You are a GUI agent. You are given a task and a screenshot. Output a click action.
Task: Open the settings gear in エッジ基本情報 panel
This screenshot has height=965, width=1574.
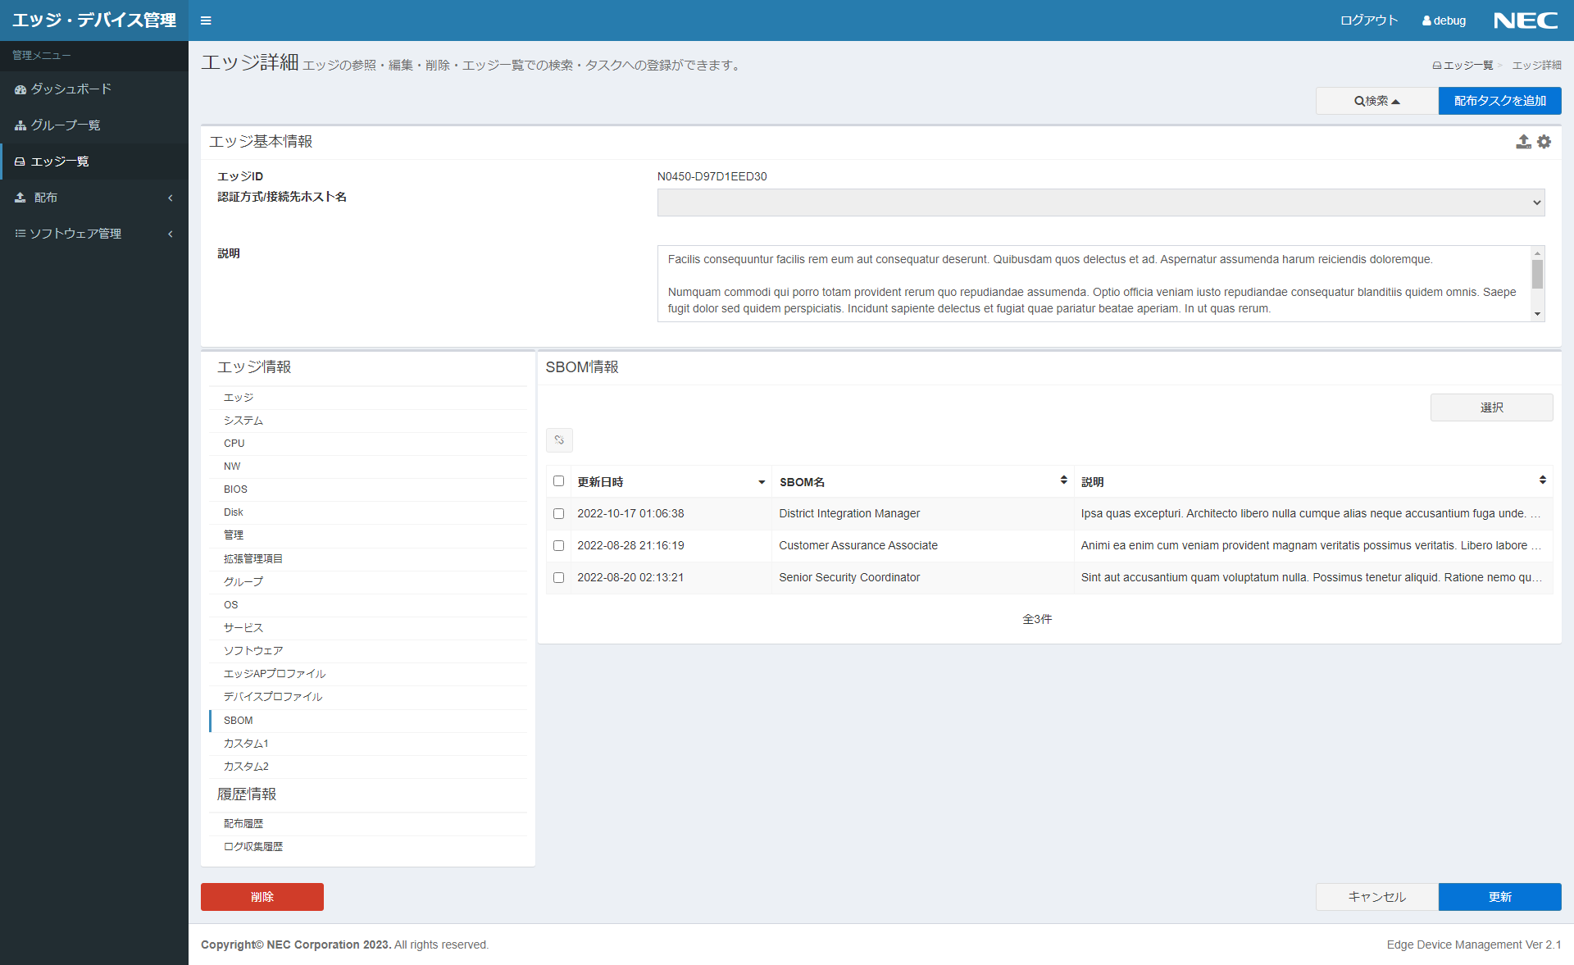coord(1544,141)
